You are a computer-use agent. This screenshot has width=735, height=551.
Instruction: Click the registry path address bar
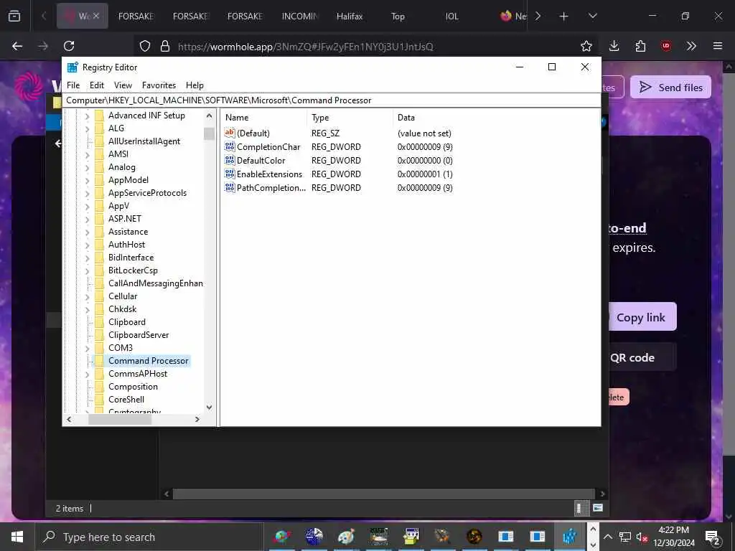point(332,100)
